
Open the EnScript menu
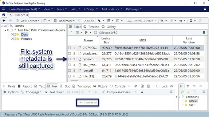point(91,9)
